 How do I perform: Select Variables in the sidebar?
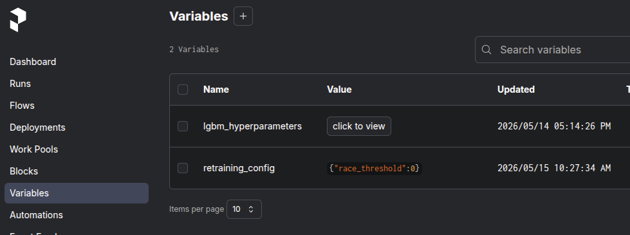tap(77, 193)
